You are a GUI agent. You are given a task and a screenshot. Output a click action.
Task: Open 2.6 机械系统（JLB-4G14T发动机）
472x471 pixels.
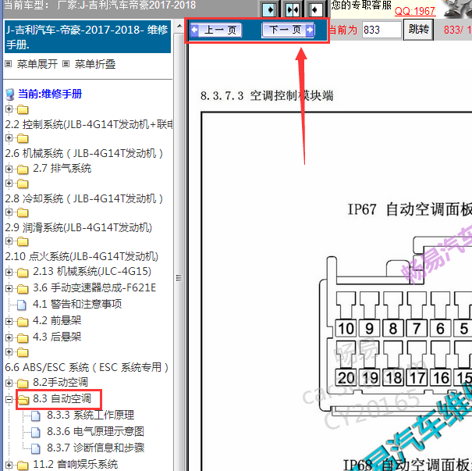pos(84,153)
